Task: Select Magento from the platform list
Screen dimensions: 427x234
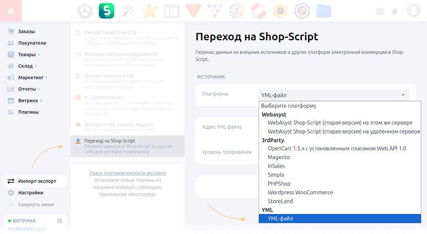Action: (x=279, y=157)
